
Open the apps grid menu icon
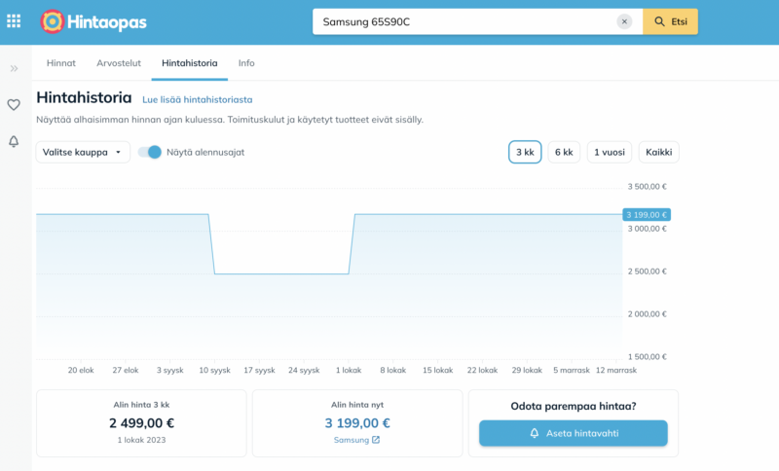point(14,21)
